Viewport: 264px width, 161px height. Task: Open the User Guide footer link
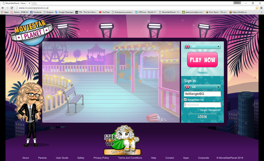coord(62,158)
